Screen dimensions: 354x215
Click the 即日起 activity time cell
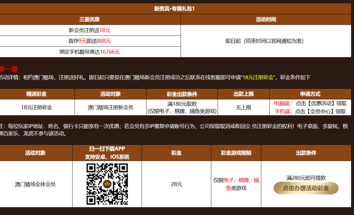264,41
